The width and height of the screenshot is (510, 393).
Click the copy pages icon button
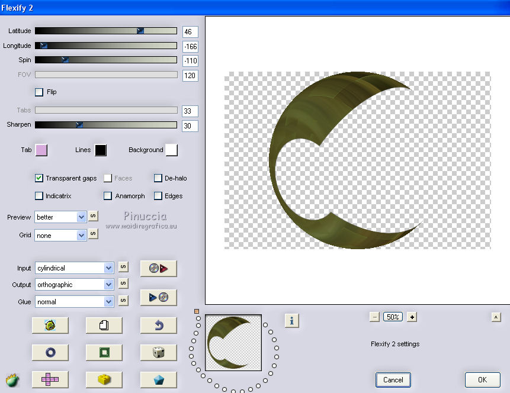tap(104, 326)
